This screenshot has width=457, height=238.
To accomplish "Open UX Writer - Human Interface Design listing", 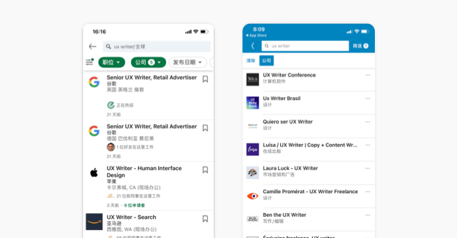I will [144, 172].
